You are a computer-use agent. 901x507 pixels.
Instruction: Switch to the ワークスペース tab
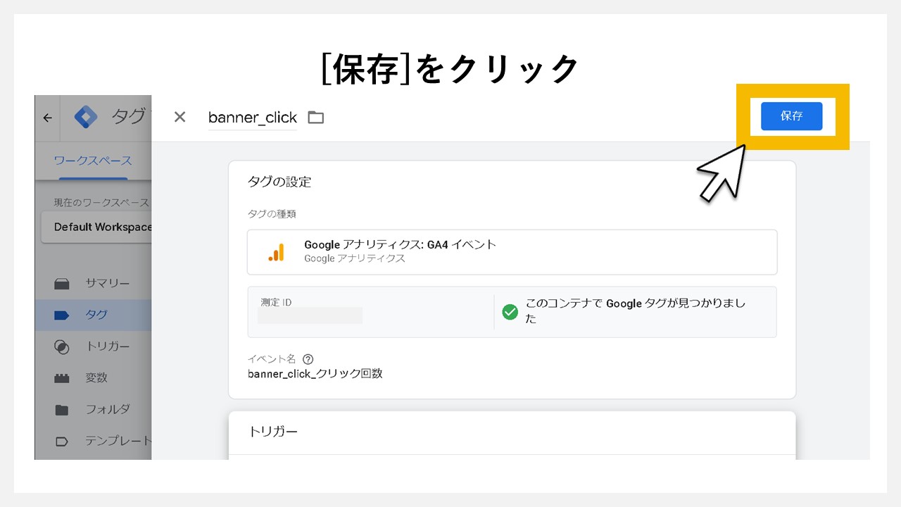92,161
